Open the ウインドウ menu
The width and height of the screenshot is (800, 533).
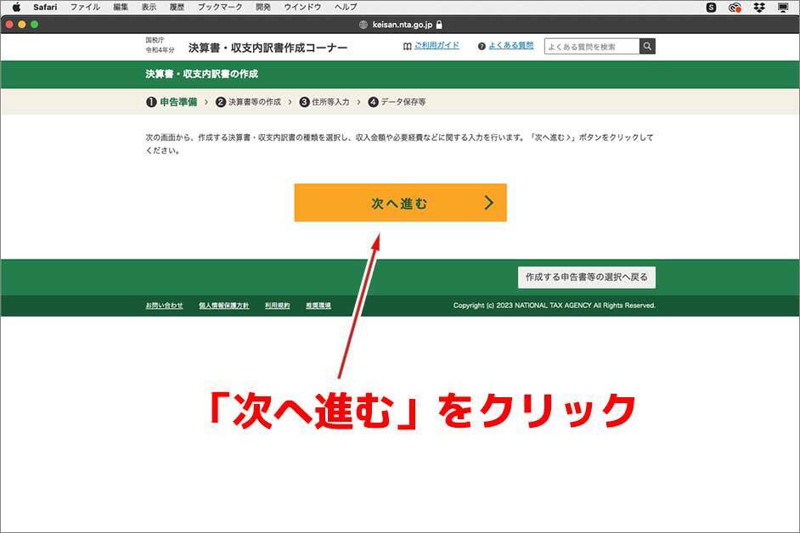tap(302, 7)
